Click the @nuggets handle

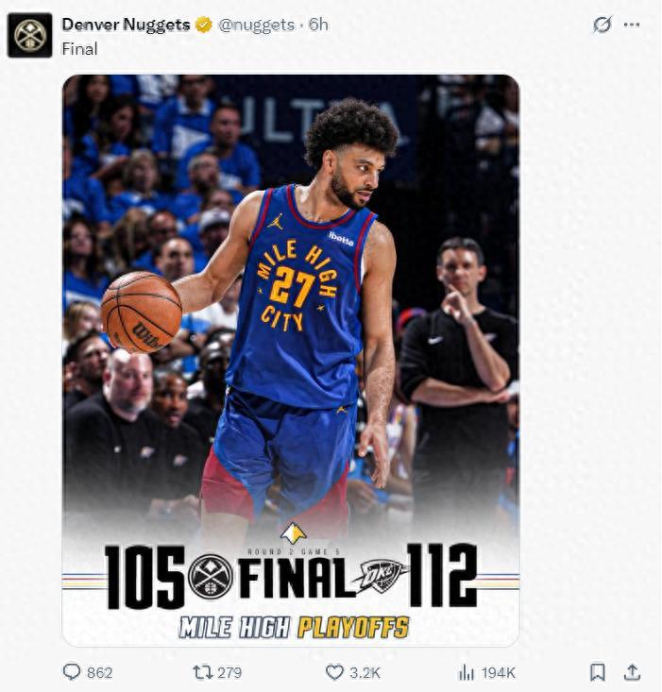(257, 25)
